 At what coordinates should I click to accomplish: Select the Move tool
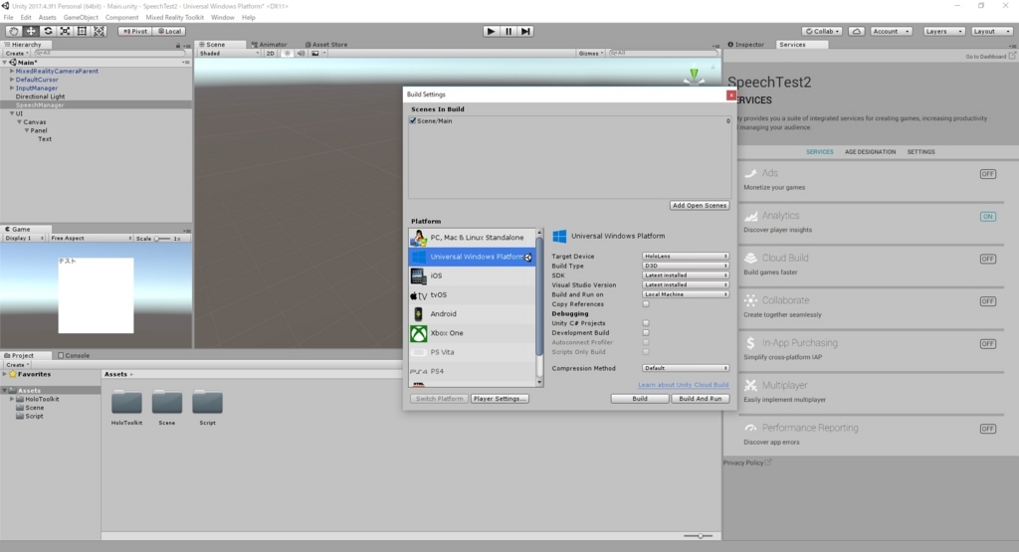pyautogui.click(x=31, y=31)
